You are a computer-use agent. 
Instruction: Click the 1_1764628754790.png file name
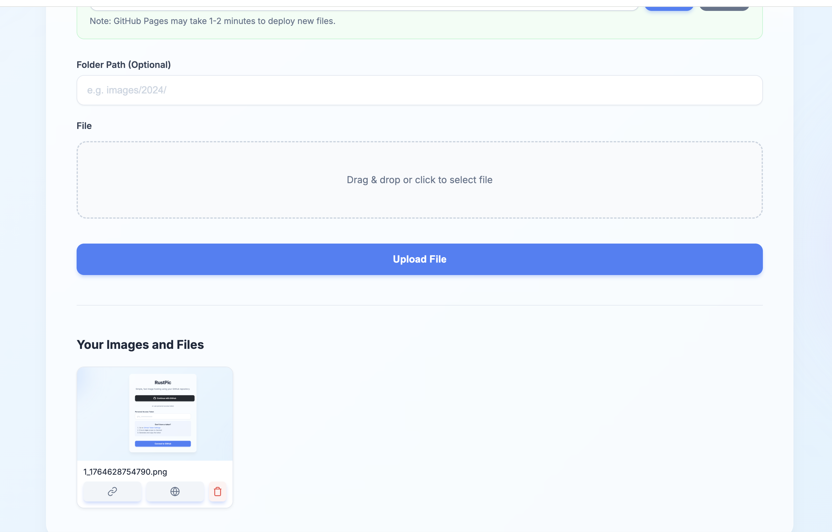click(x=125, y=472)
